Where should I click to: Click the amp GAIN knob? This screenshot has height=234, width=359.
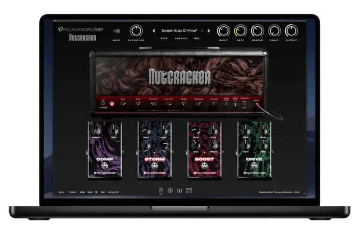coord(123,104)
